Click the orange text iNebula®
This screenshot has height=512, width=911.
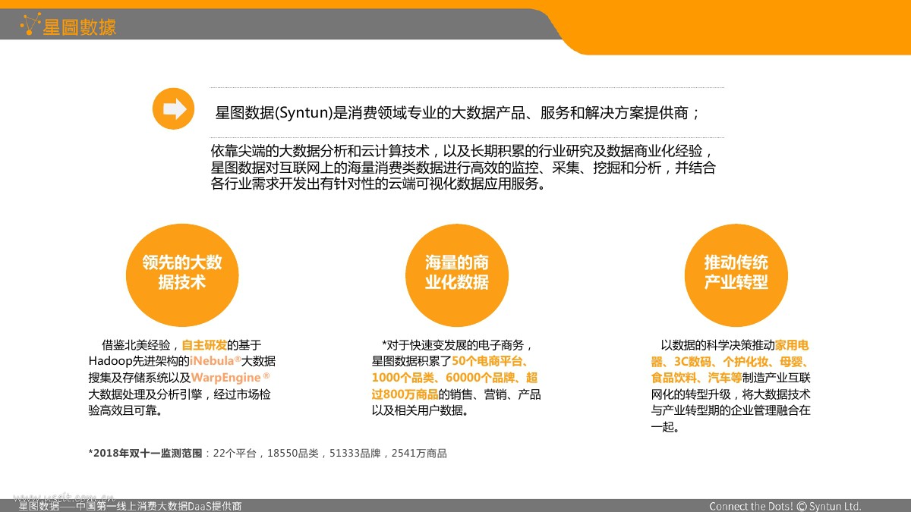tap(216, 360)
